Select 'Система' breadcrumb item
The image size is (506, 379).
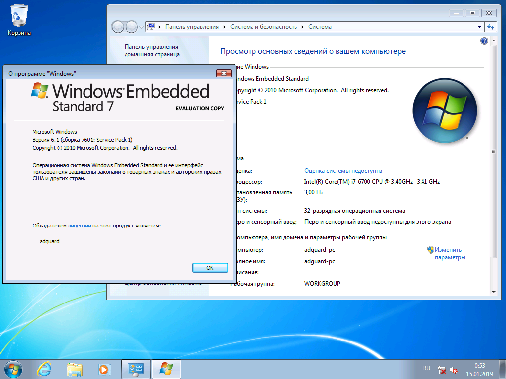click(x=320, y=27)
